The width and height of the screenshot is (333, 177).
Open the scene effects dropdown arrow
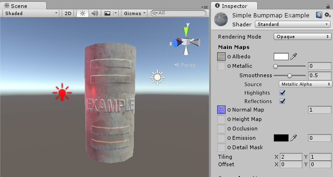[116, 13]
